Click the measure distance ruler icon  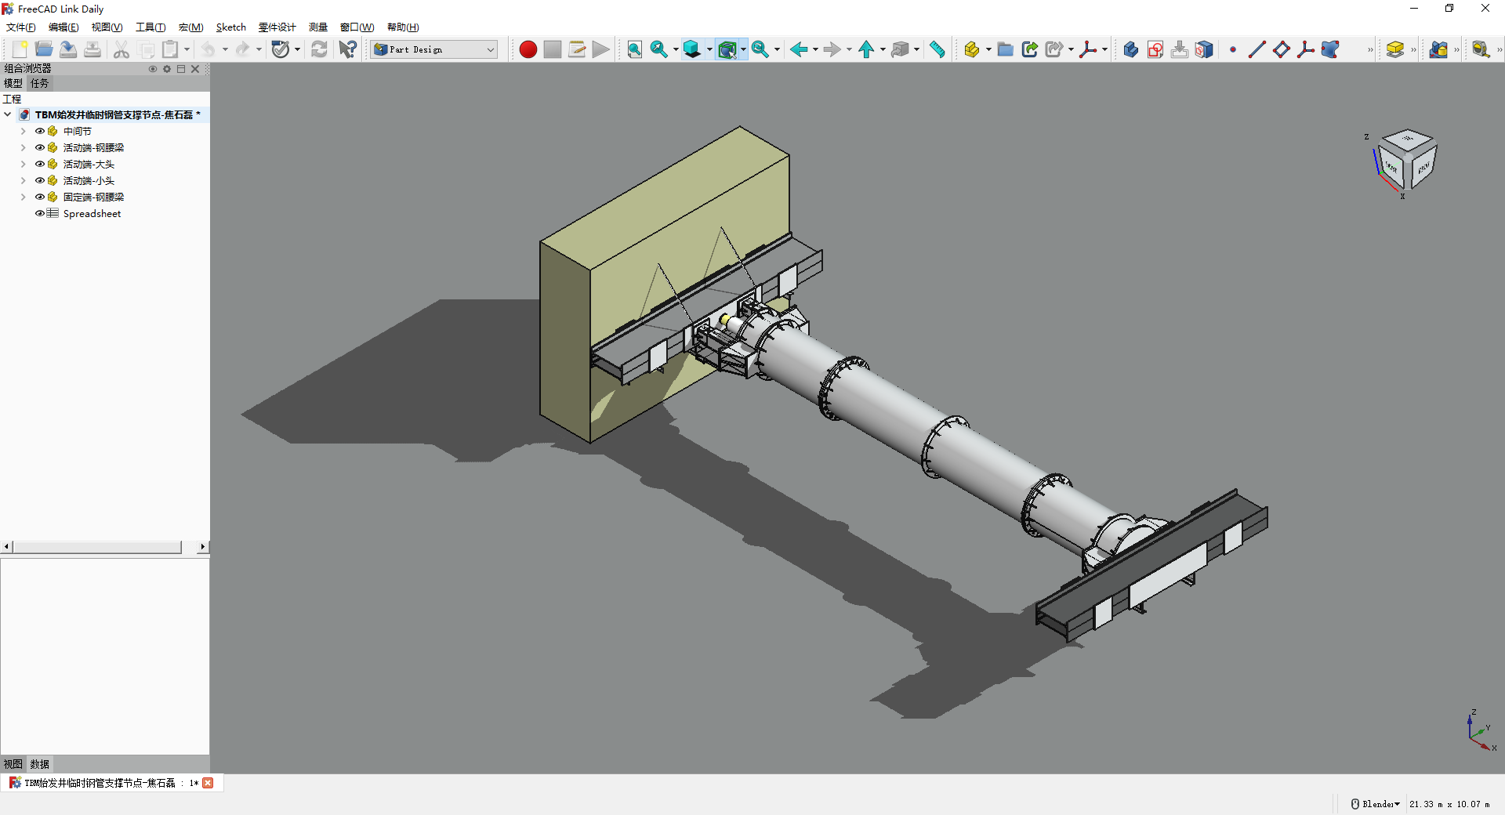coord(937,49)
